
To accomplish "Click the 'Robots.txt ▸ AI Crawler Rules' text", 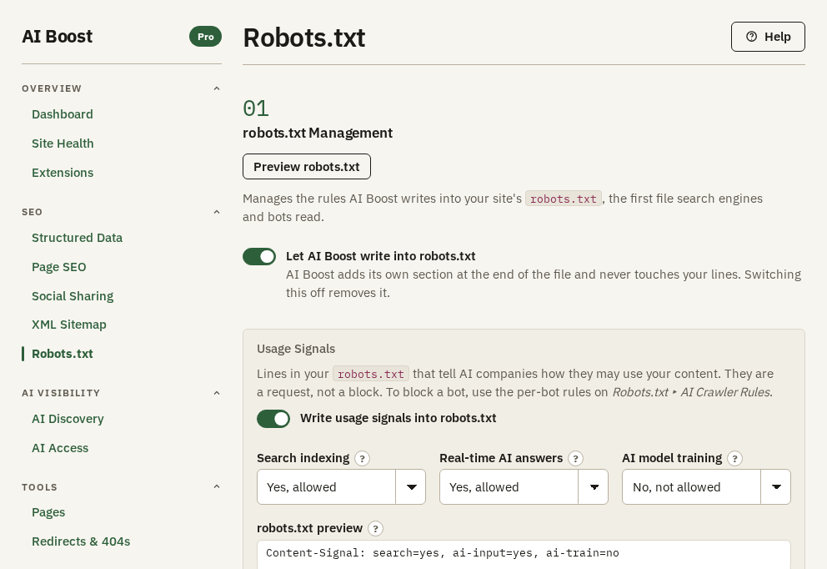I will coord(692,392).
